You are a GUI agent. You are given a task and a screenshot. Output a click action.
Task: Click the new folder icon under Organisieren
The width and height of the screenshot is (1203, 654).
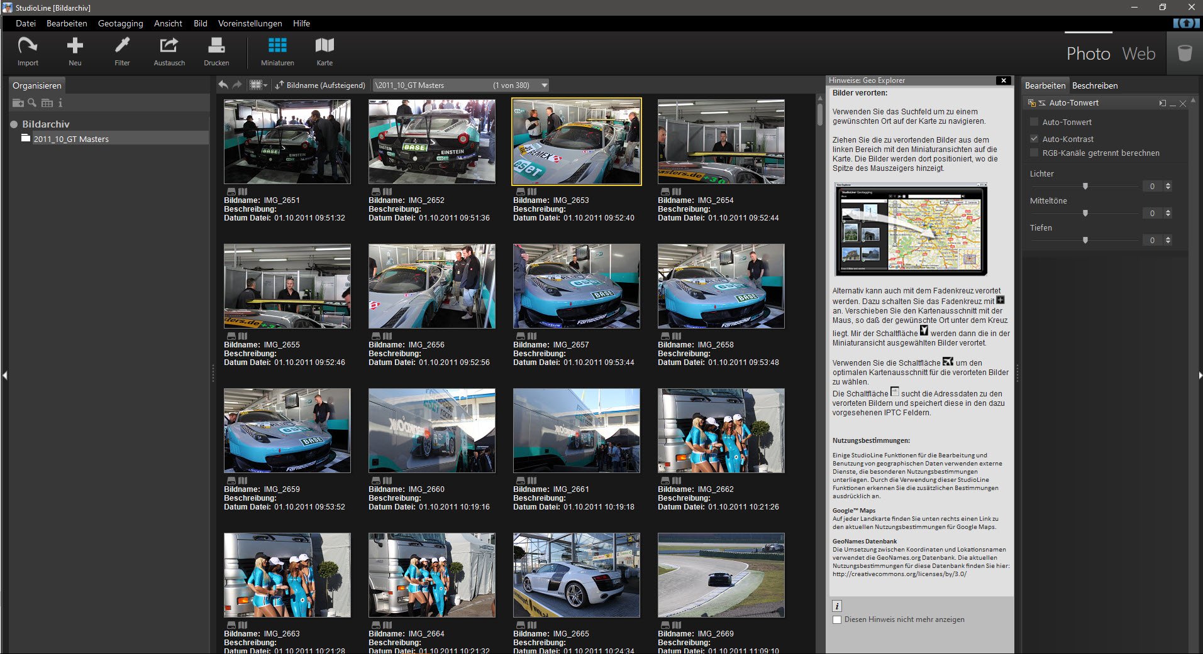(18, 102)
